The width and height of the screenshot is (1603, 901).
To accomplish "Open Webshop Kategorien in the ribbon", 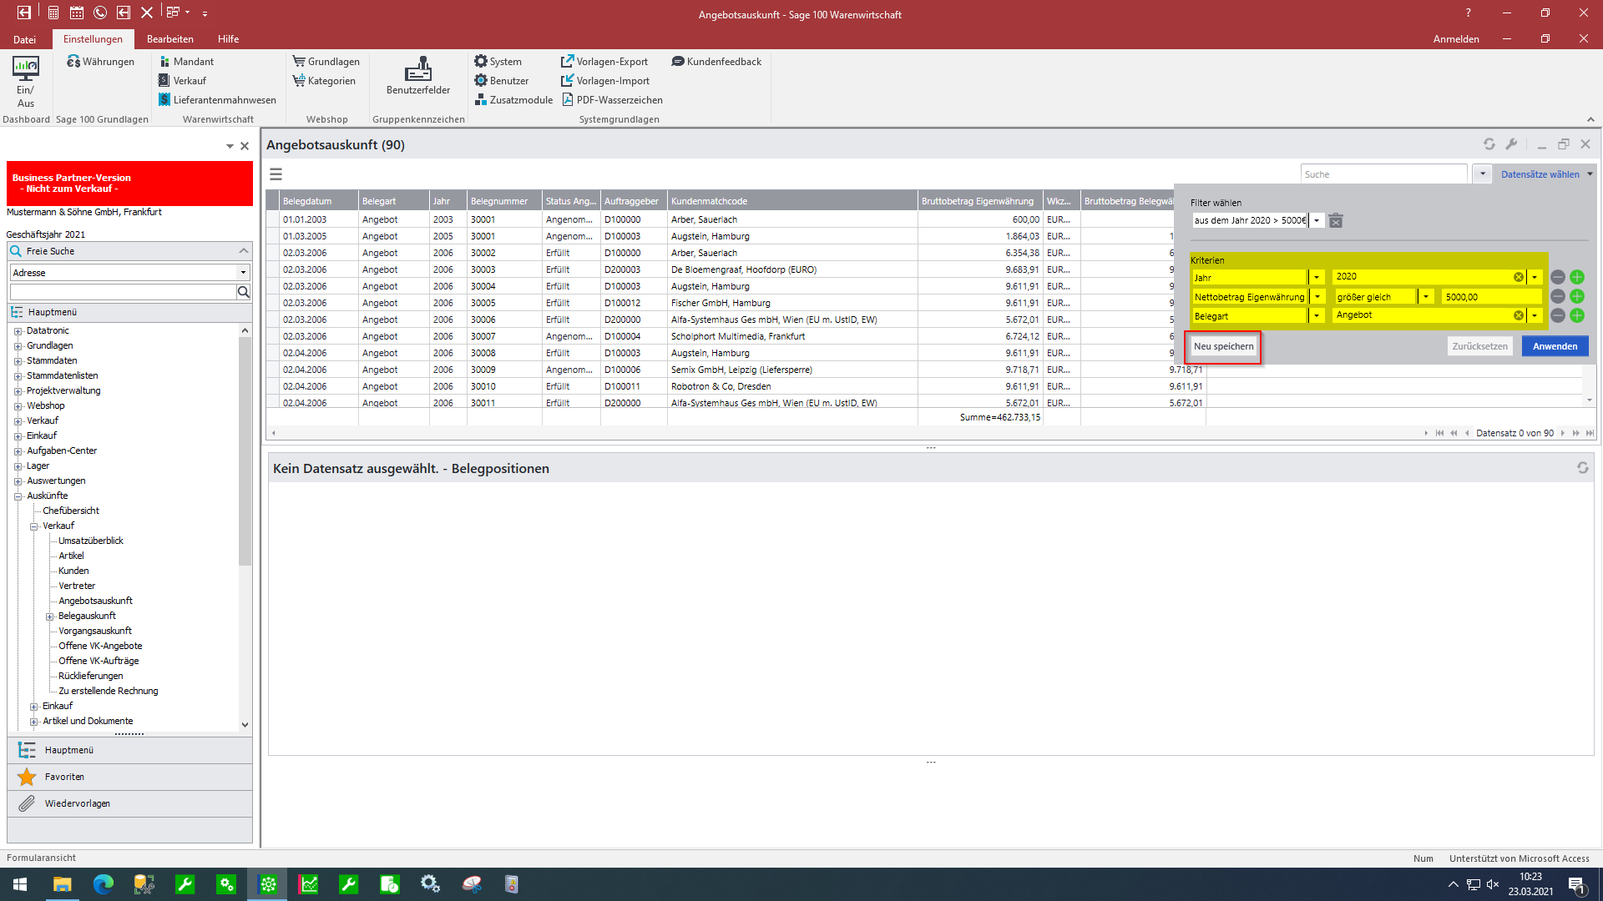I will tap(324, 81).
